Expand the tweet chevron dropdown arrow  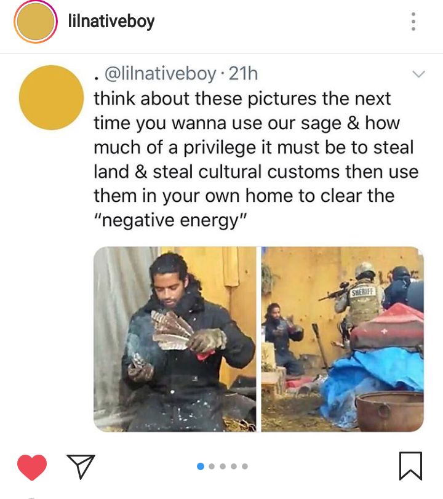point(418,74)
